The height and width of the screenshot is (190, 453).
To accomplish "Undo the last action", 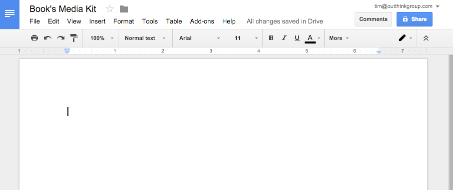I will point(47,38).
